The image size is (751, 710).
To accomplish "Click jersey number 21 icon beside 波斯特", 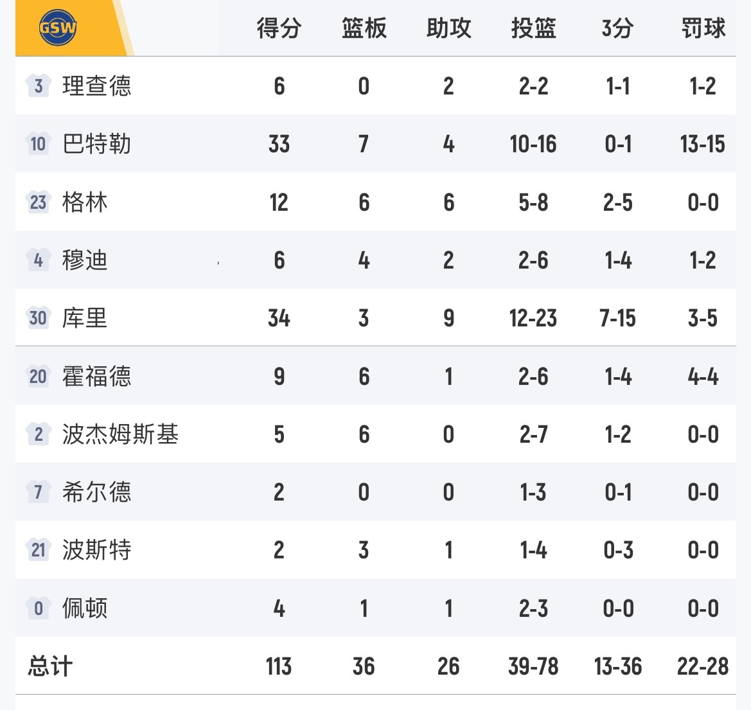I will (39, 550).
